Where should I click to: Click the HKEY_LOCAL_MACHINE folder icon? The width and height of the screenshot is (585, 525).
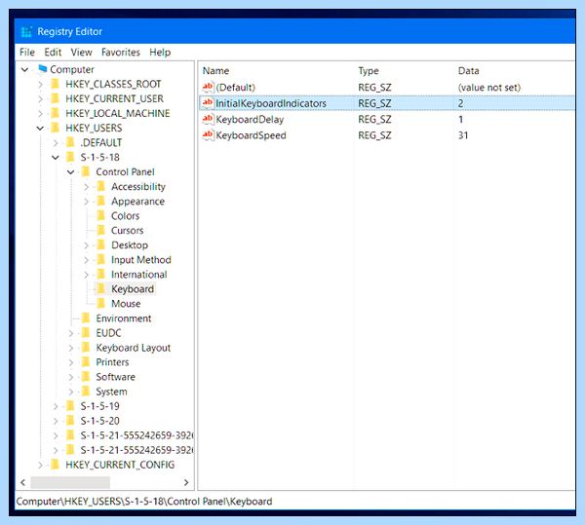pos(56,113)
